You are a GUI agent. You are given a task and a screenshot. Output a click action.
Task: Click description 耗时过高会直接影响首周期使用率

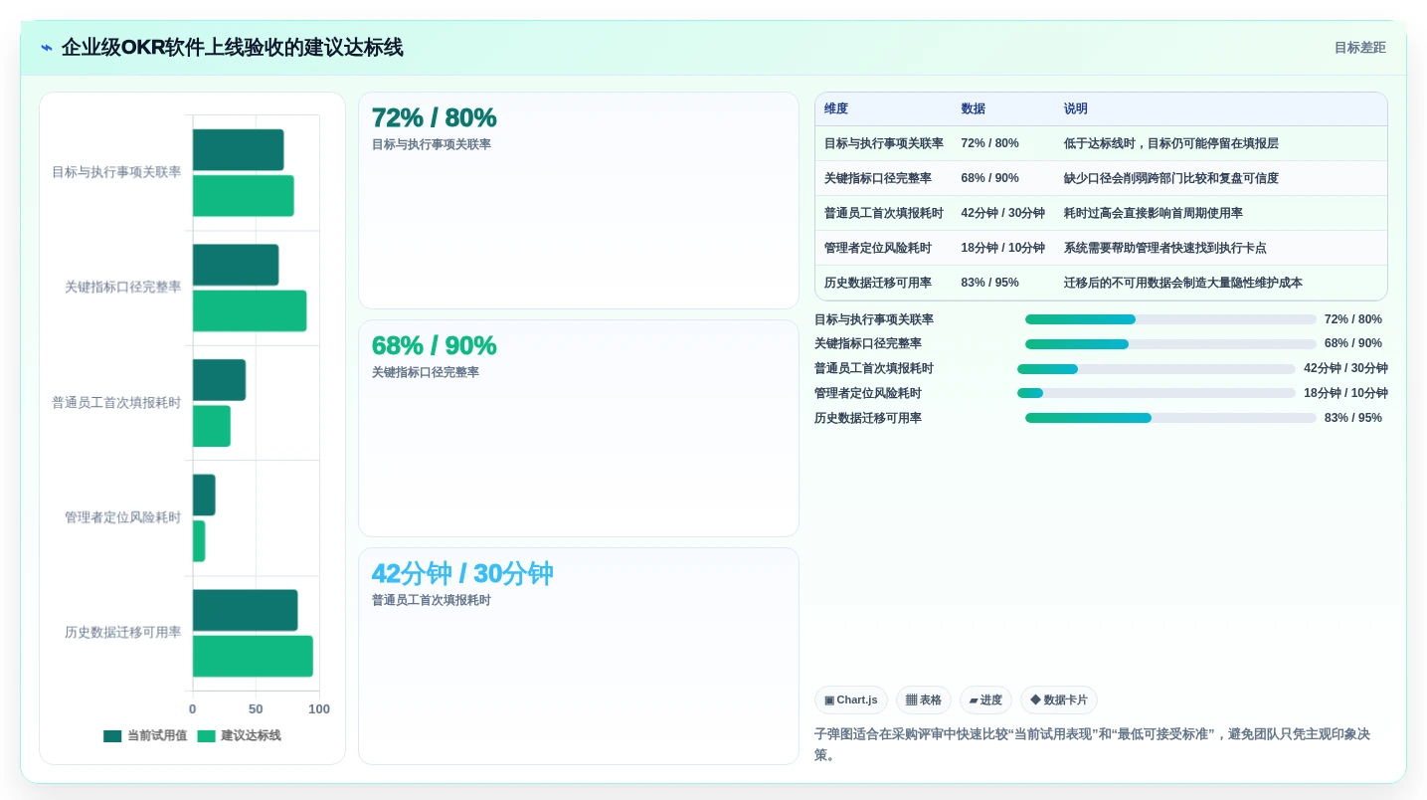1154,213
